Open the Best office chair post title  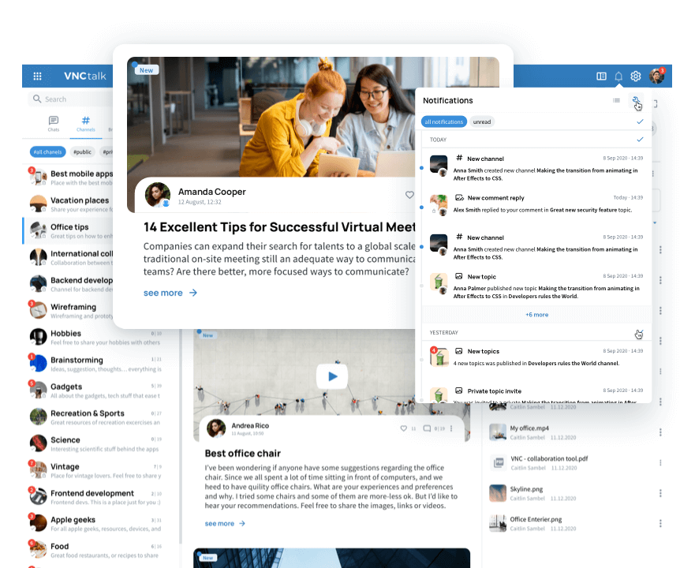(x=242, y=453)
